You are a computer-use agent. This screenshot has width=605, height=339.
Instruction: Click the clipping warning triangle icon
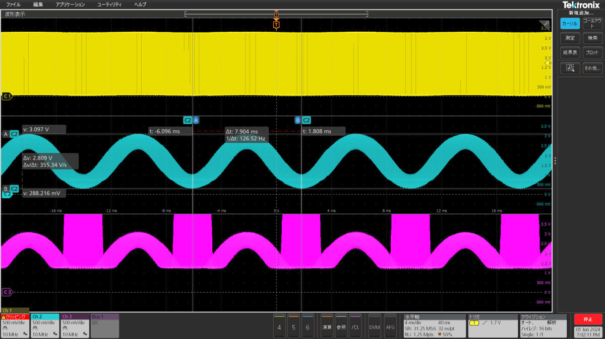tap(4, 317)
